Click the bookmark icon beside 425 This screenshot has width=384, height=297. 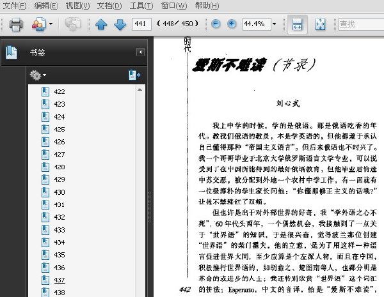coord(45,129)
